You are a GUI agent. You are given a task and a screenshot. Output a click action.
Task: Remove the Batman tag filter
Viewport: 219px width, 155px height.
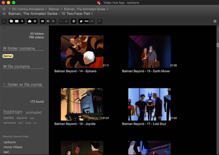[8, 56]
